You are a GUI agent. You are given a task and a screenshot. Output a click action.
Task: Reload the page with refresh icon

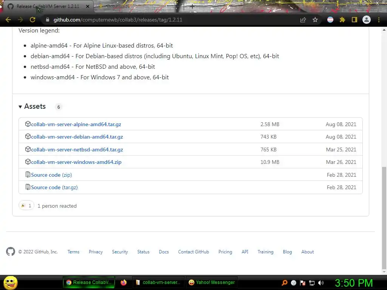(x=33, y=20)
